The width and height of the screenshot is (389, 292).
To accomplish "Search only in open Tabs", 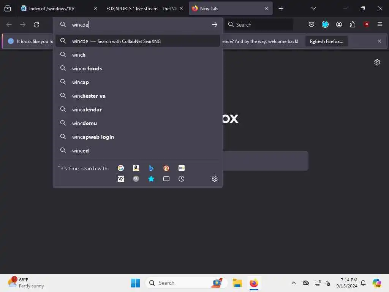I will point(166,179).
